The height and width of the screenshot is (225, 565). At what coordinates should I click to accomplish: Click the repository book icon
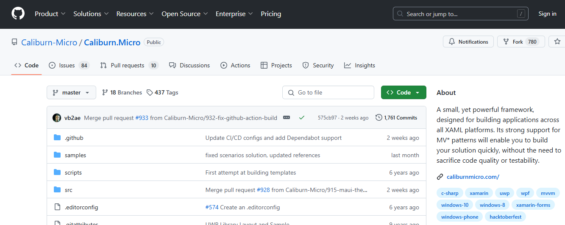14,42
